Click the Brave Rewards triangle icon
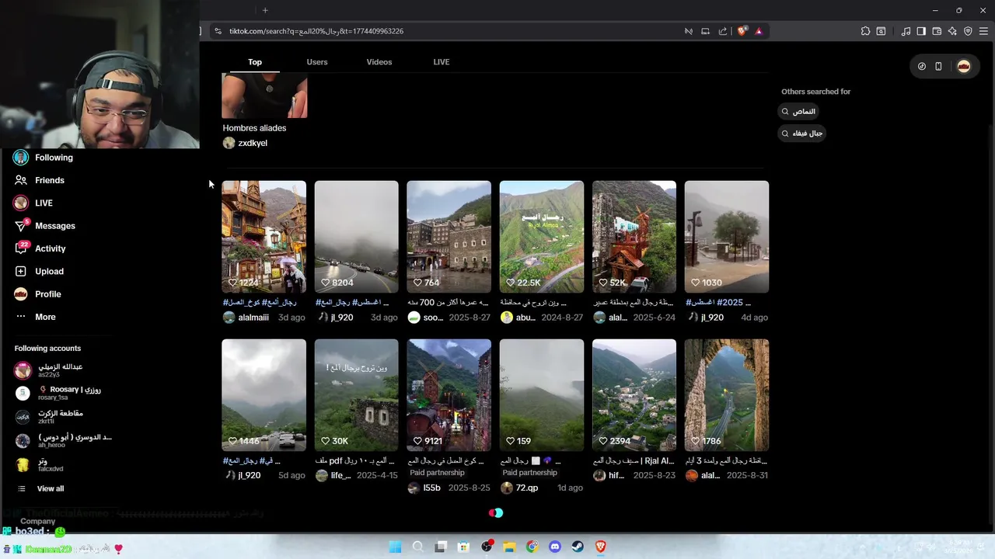The image size is (995, 559). tap(759, 31)
